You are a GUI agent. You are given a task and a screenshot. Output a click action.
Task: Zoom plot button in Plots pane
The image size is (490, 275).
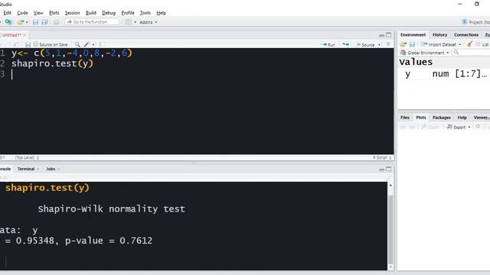[x=430, y=127]
